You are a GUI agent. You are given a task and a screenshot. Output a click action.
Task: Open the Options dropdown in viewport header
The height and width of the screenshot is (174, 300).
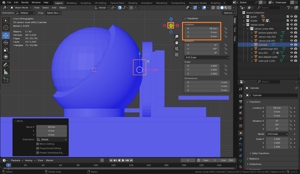(x=229, y=13)
